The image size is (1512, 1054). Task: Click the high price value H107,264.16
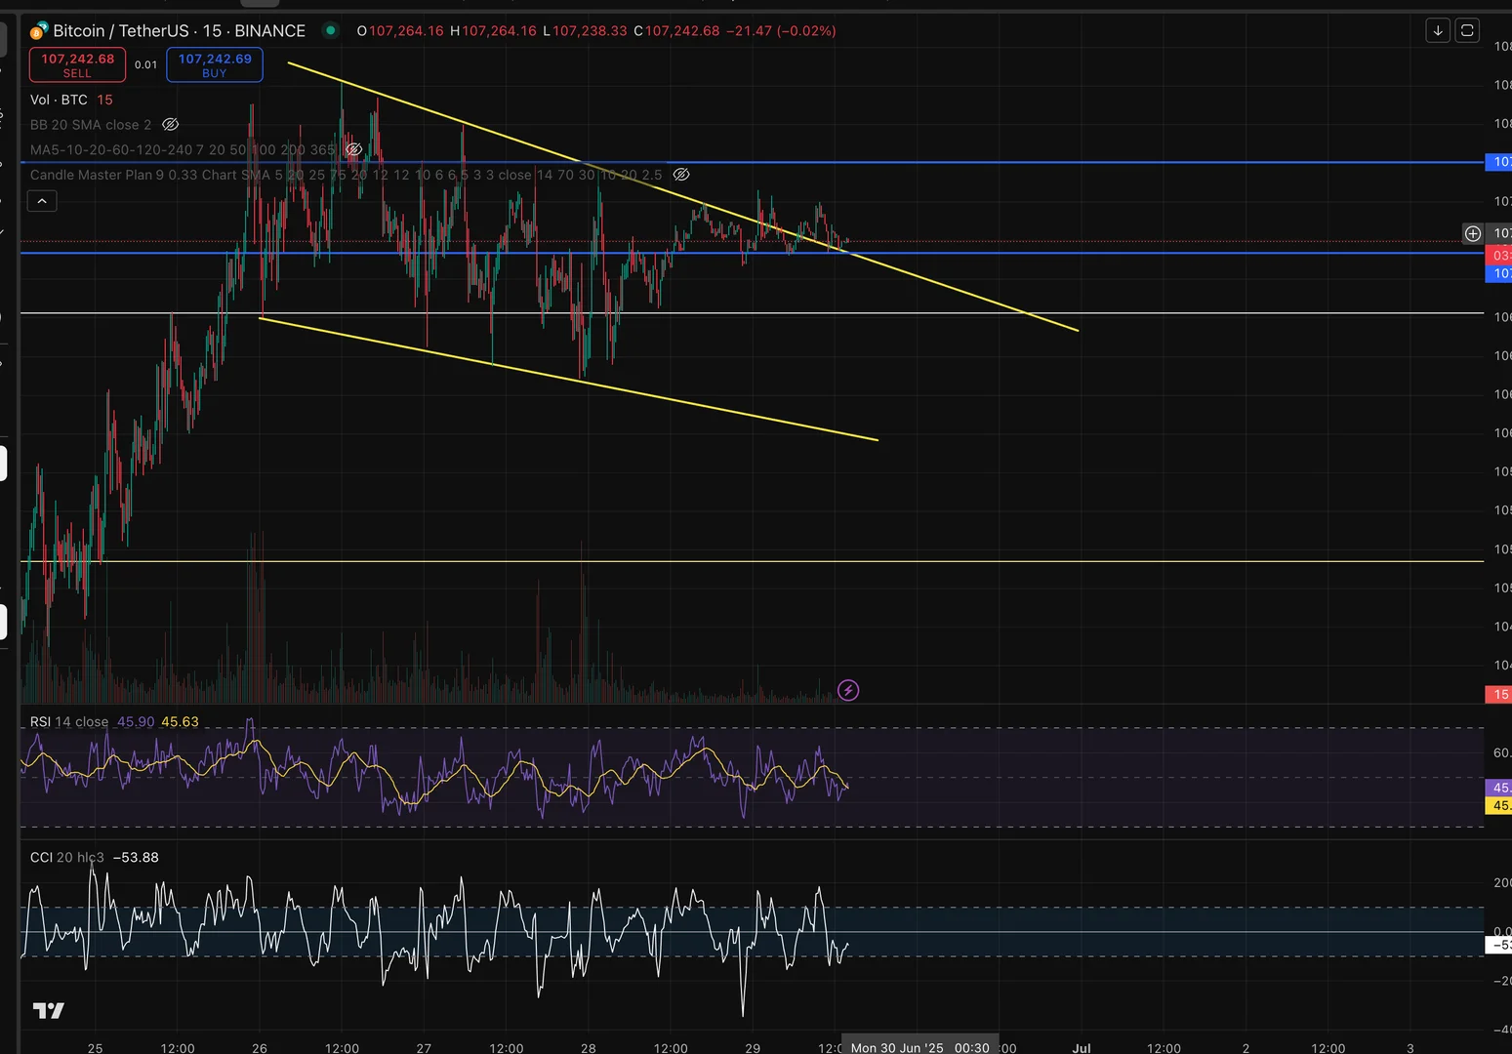pyautogui.click(x=493, y=31)
